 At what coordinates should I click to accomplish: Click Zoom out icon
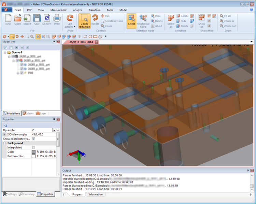[228, 26]
